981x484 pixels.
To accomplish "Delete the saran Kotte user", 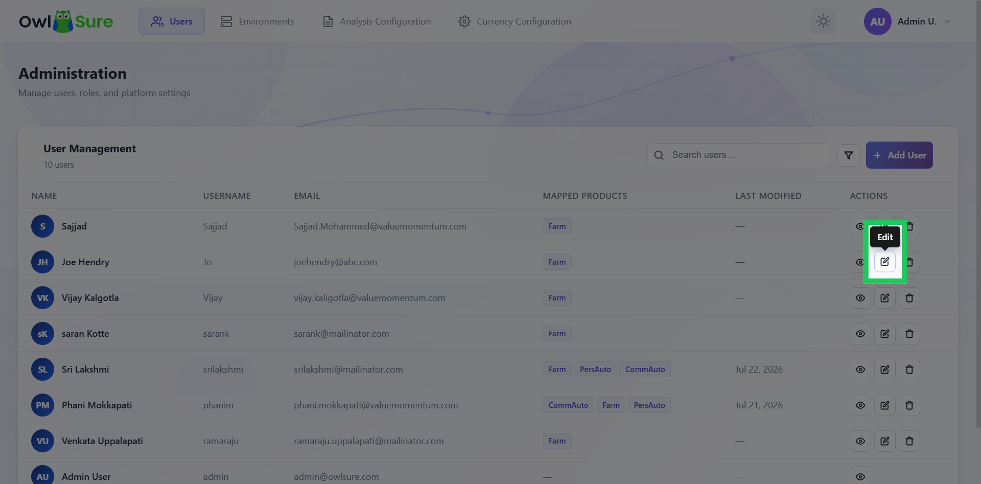I will (x=909, y=334).
